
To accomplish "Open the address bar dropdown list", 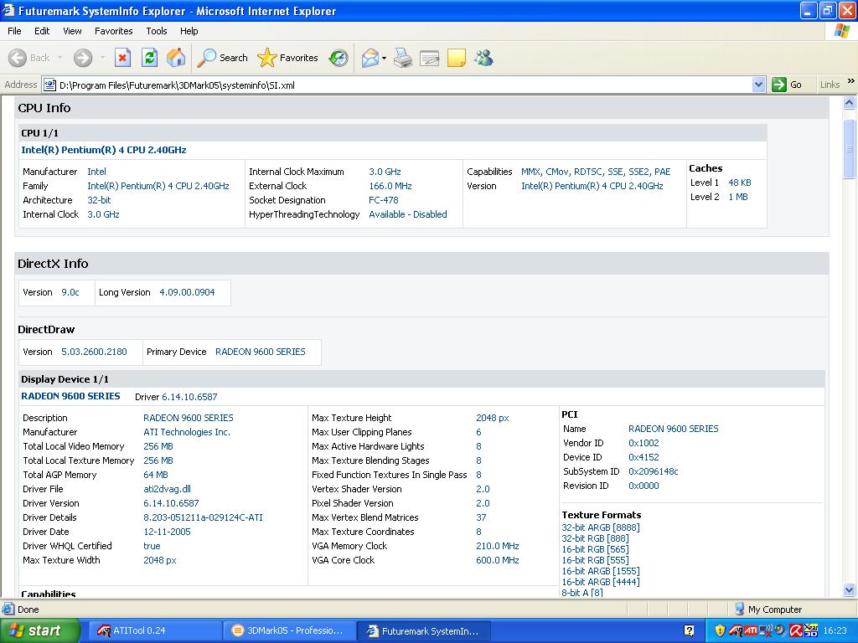I will tap(758, 85).
